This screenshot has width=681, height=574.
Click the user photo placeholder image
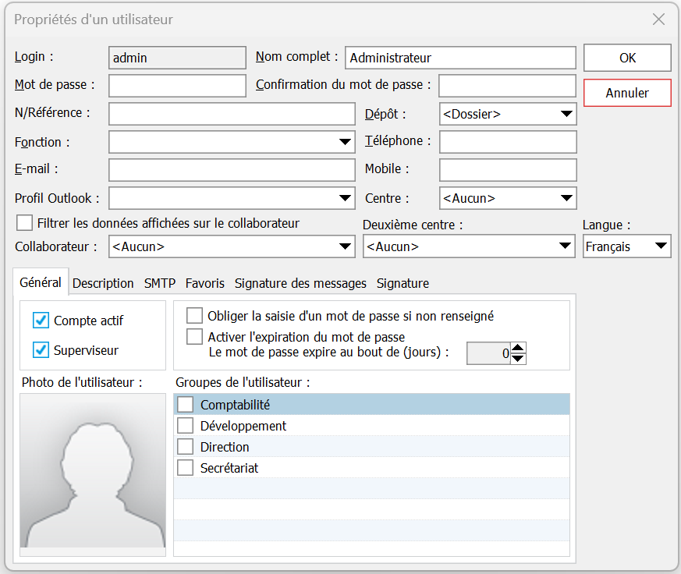(93, 473)
